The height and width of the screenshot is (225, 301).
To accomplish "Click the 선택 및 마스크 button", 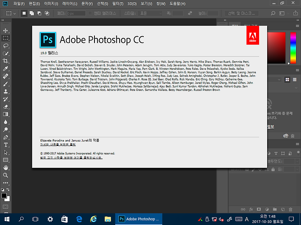I will 241,13.
